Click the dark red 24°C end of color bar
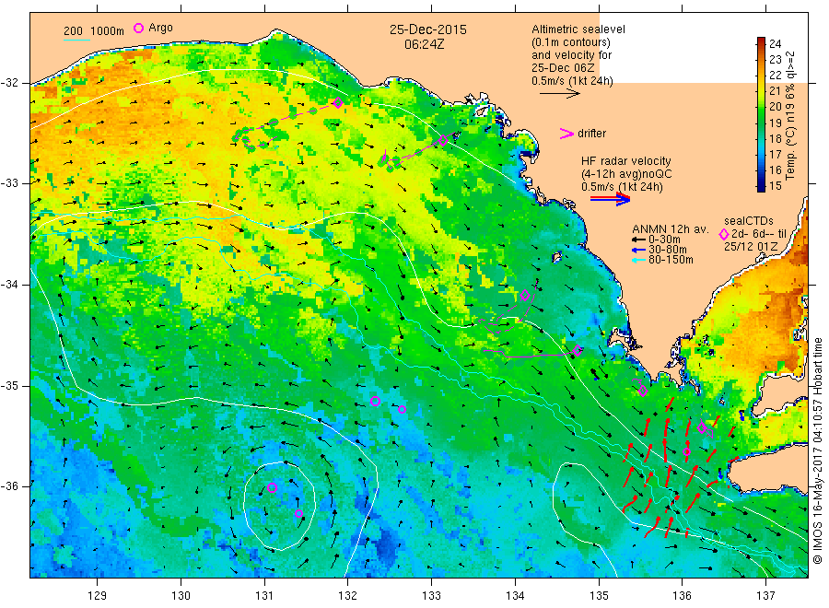 click(761, 42)
